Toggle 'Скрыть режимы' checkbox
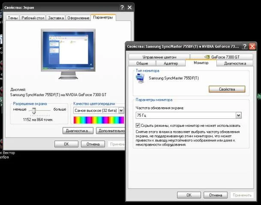 (x=138, y=126)
